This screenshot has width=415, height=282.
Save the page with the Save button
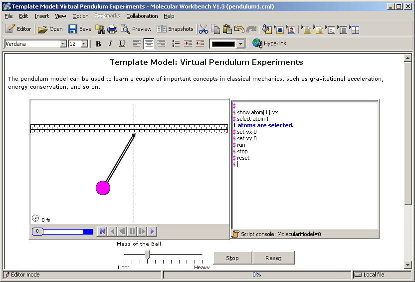coord(80,29)
